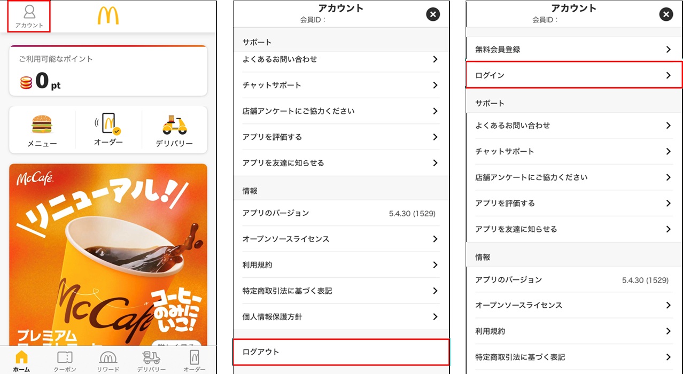The image size is (683, 374).
Task: Switch to the オーダー bottom tab
Action: 194,361
